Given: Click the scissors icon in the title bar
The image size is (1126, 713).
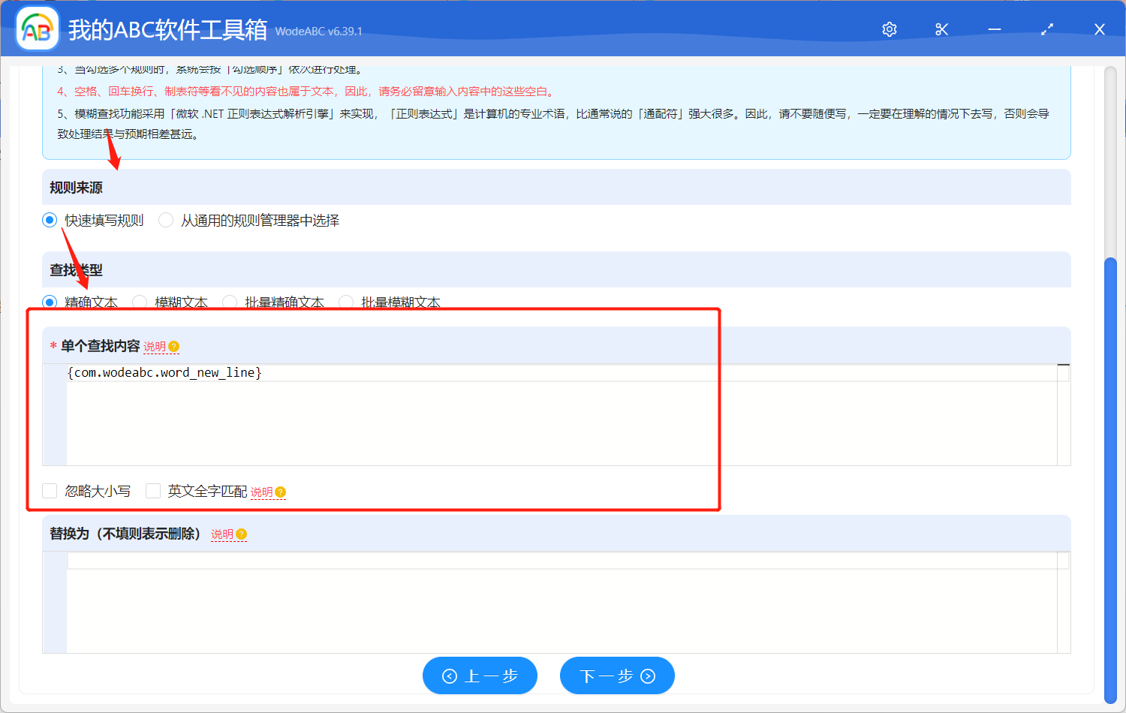Looking at the screenshot, I should [941, 29].
